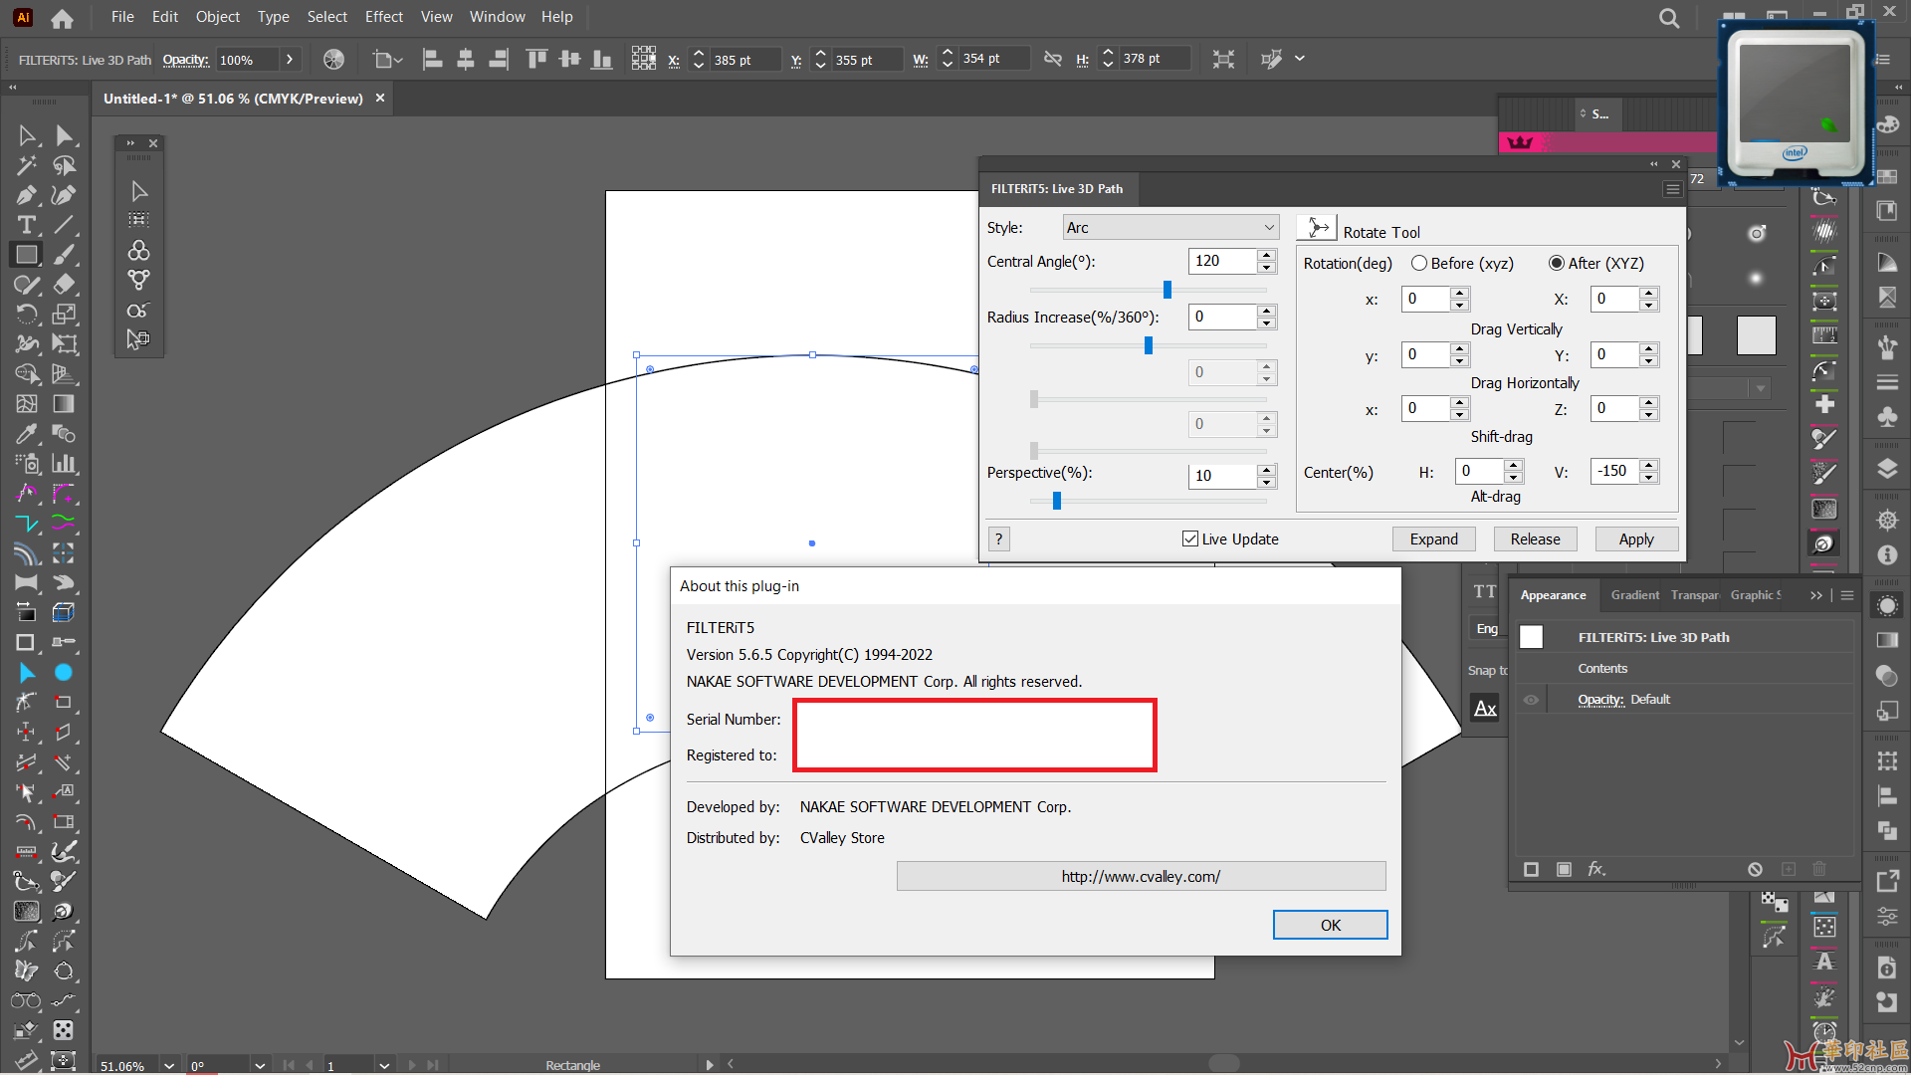
Task: Adjust the Radius Increase slider
Action: [x=1148, y=345]
